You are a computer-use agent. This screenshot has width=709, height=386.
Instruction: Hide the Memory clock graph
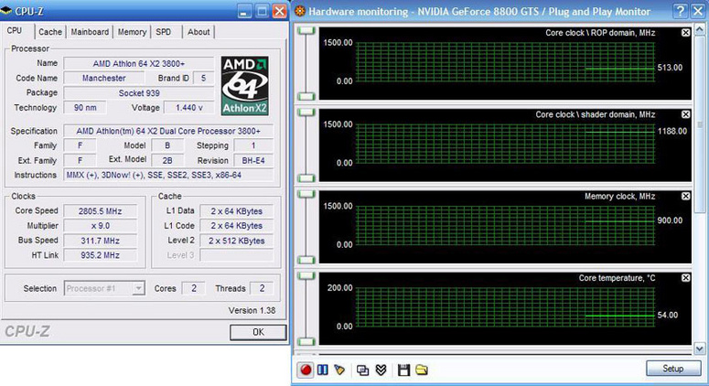686,196
